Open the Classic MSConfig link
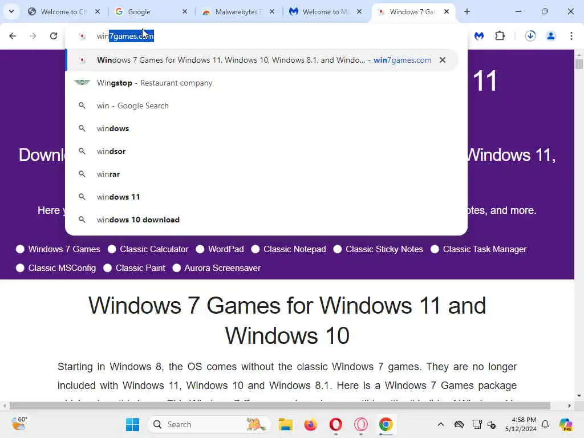Viewport: 584px width, 438px height. (62, 268)
